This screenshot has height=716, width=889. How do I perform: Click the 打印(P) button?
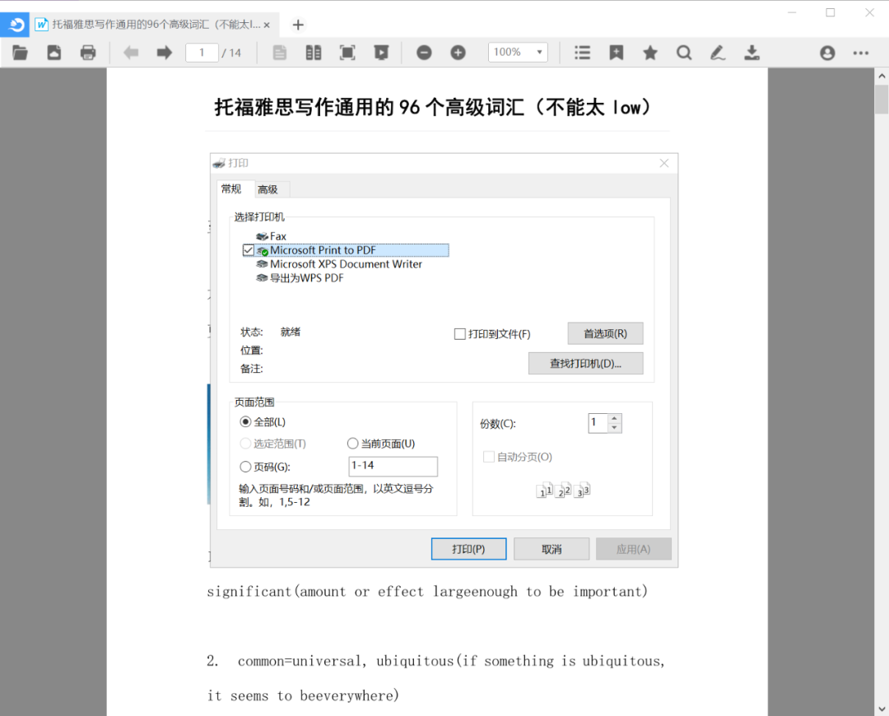click(x=468, y=549)
